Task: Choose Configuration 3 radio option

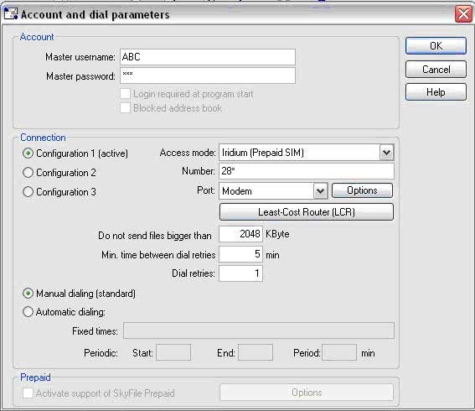Action: pyautogui.click(x=28, y=192)
